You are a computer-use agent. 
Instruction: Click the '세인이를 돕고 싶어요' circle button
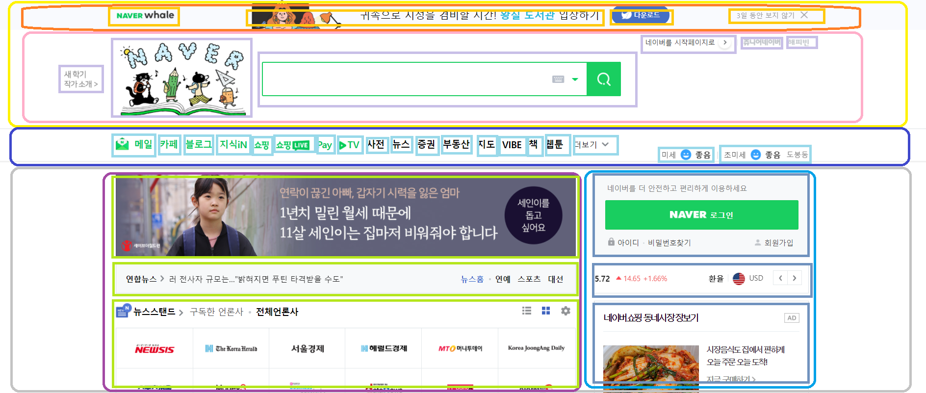click(x=534, y=215)
